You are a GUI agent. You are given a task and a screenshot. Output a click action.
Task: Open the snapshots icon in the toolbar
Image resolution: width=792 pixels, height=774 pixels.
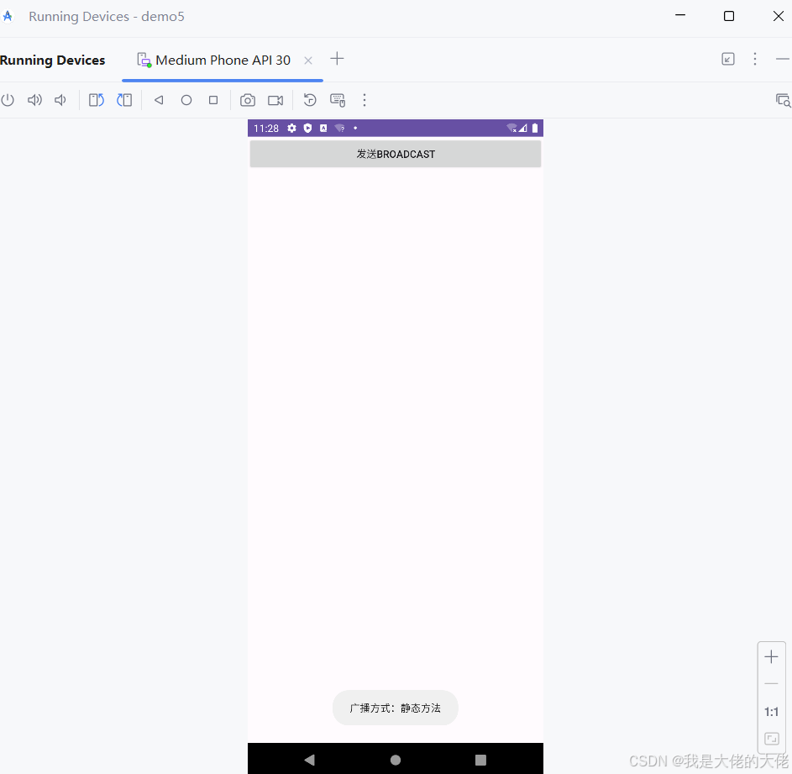pos(310,100)
